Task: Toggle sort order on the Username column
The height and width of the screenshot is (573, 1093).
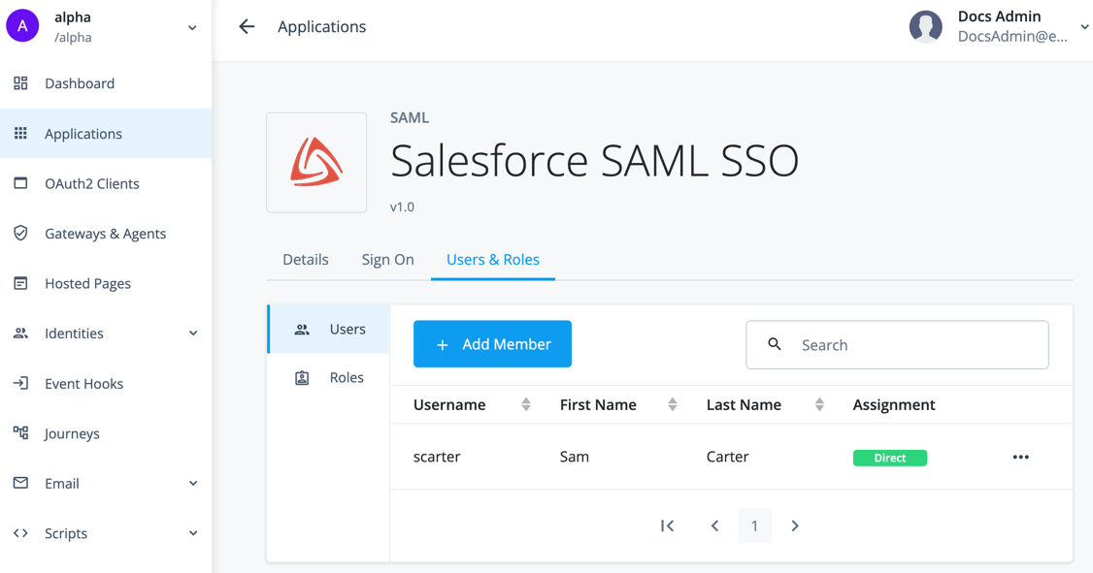Action: click(x=528, y=404)
